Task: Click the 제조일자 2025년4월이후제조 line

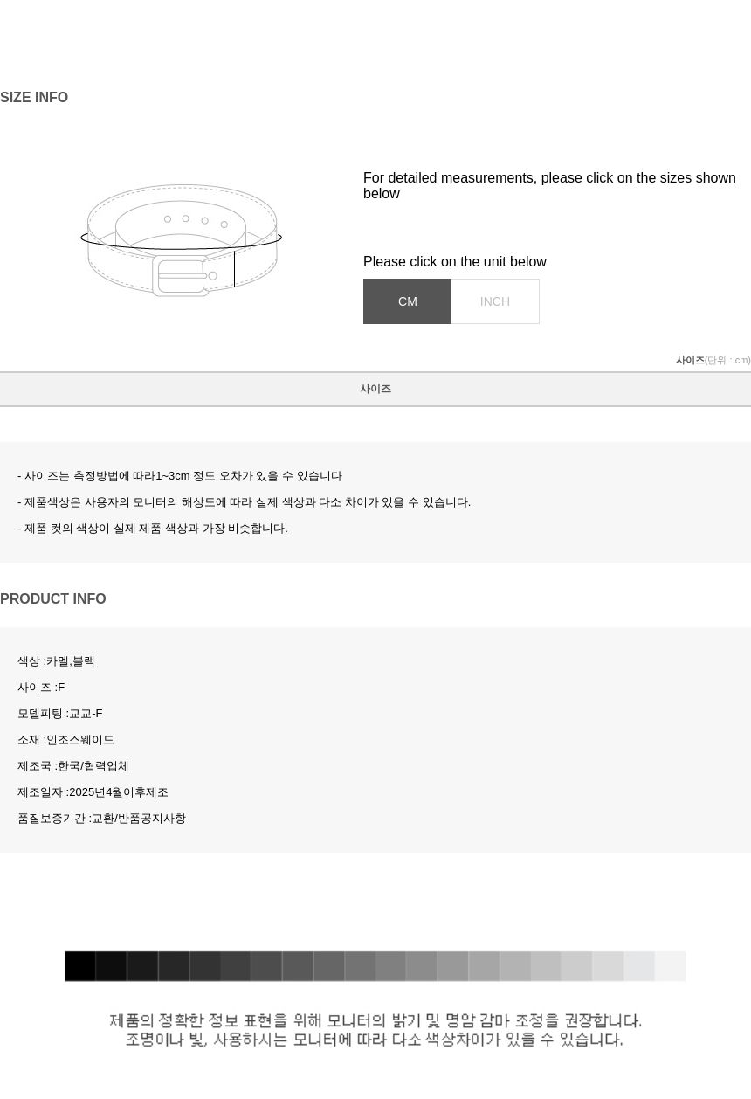Action: [93, 792]
